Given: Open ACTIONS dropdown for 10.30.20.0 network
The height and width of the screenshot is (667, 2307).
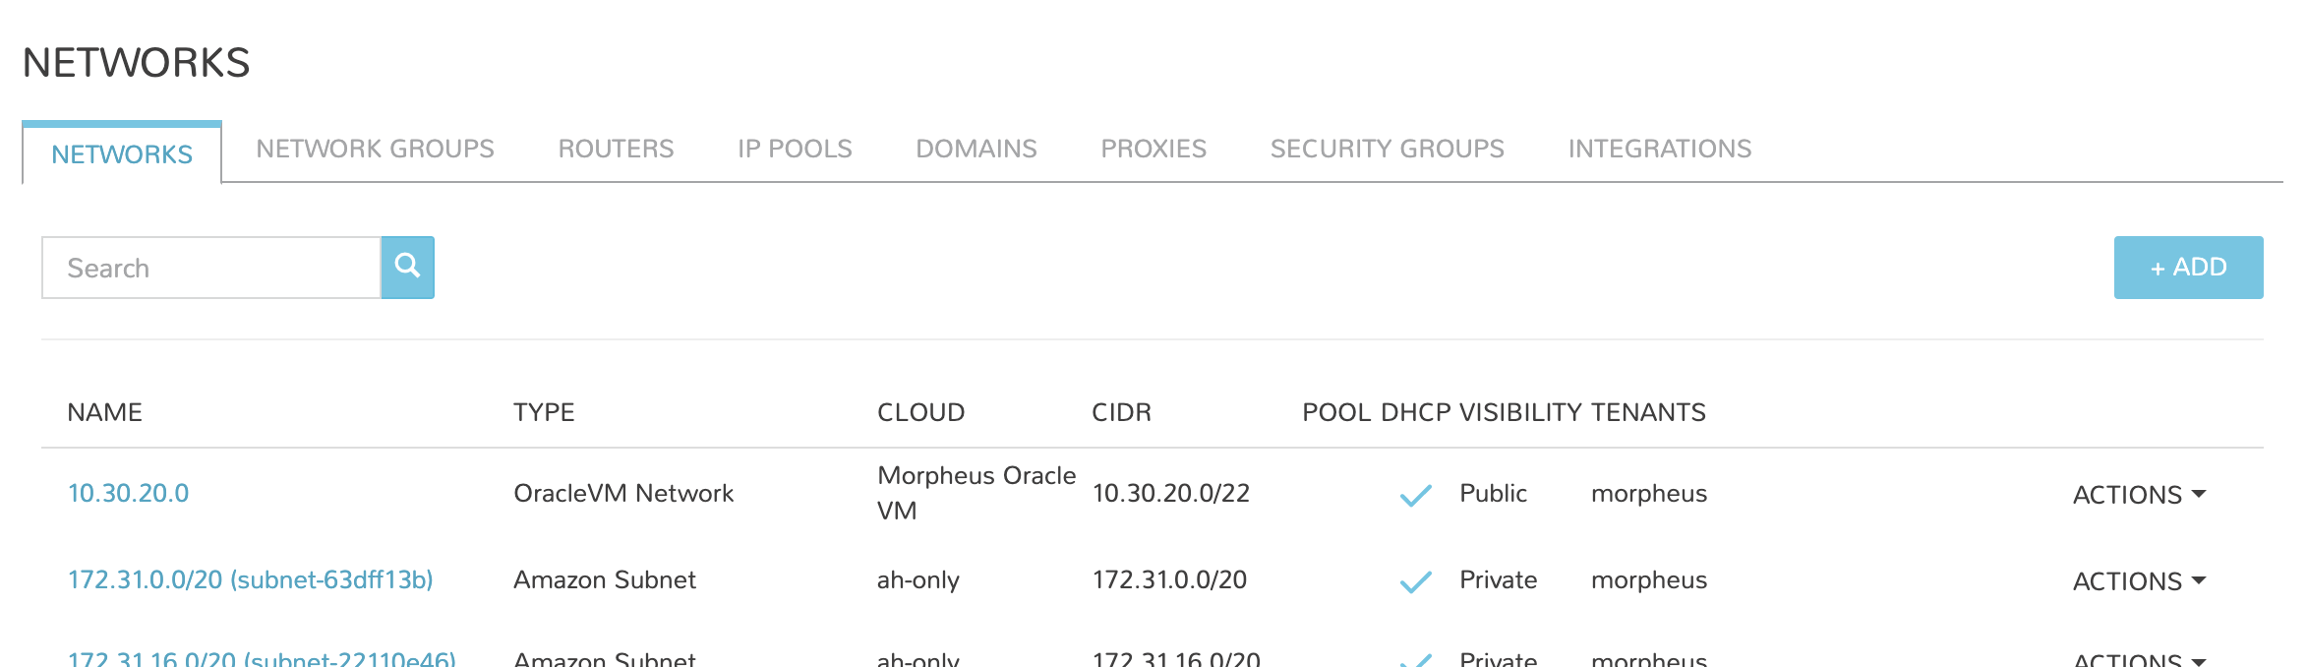Looking at the screenshot, I should pyautogui.click(x=2139, y=495).
